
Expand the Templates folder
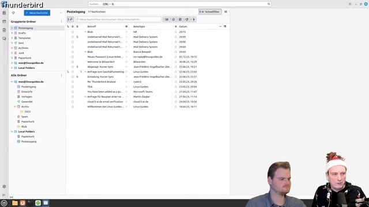12,38
